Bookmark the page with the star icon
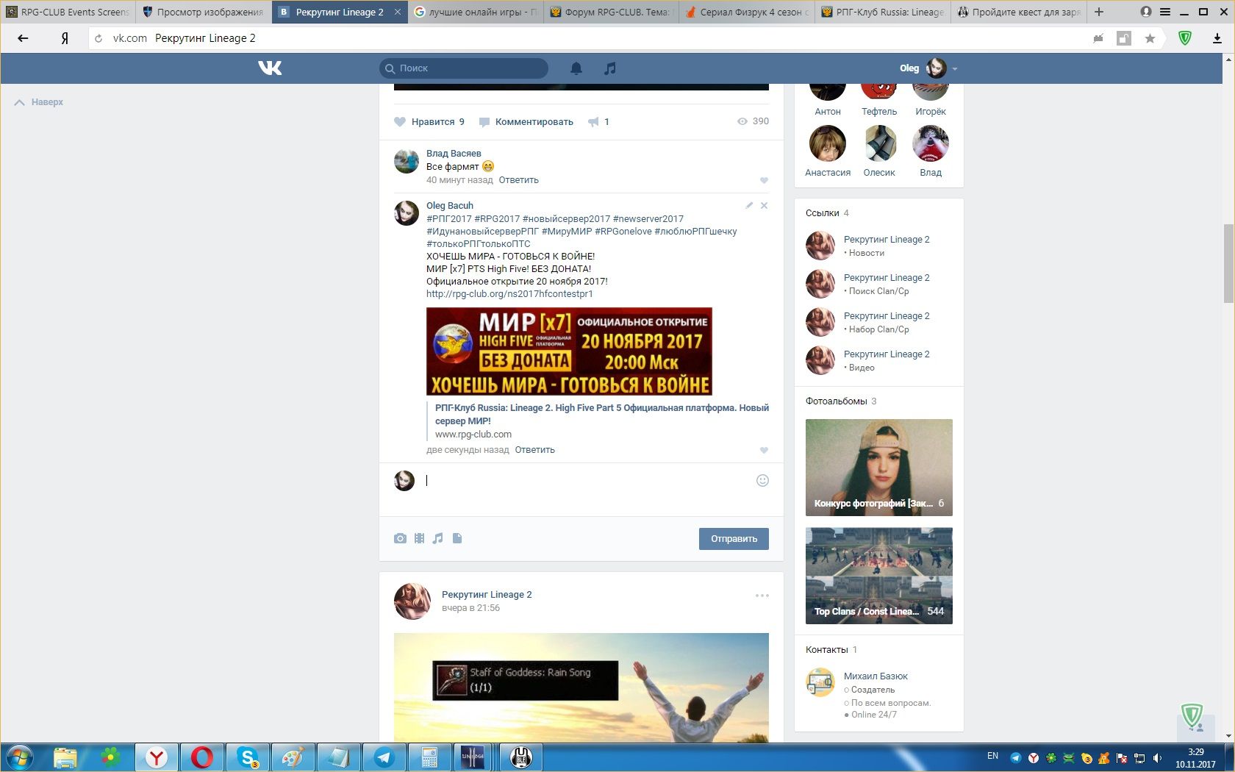 coord(1150,38)
